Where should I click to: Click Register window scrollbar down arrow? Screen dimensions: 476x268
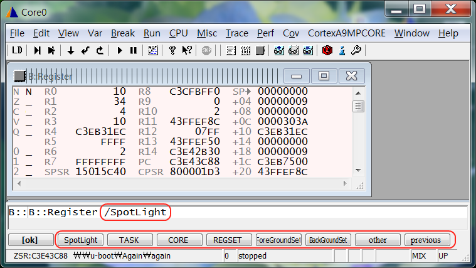pos(359,169)
